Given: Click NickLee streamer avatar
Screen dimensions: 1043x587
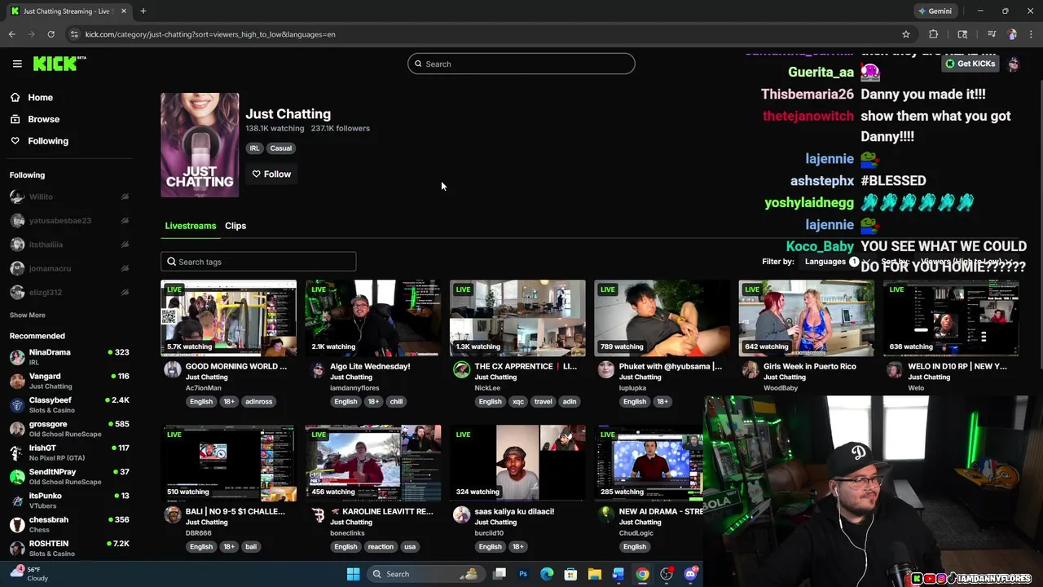Looking at the screenshot, I should coord(461,369).
